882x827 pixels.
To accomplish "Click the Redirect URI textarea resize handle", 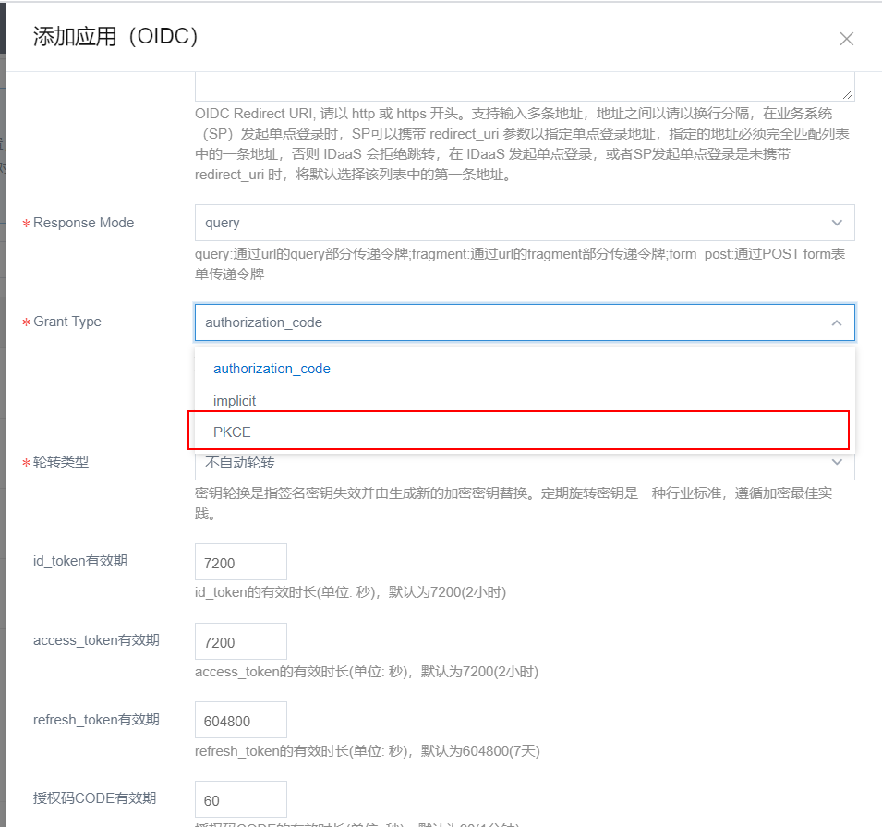I will [849, 94].
